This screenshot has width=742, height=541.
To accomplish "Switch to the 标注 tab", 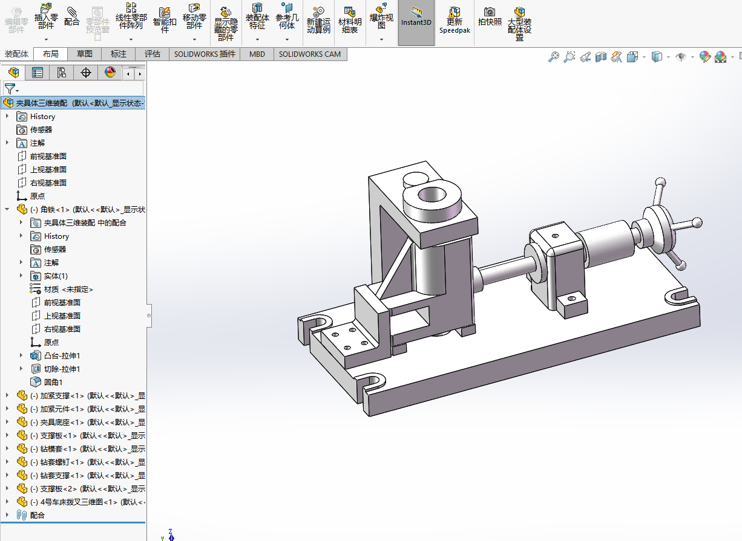I will pyautogui.click(x=119, y=54).
